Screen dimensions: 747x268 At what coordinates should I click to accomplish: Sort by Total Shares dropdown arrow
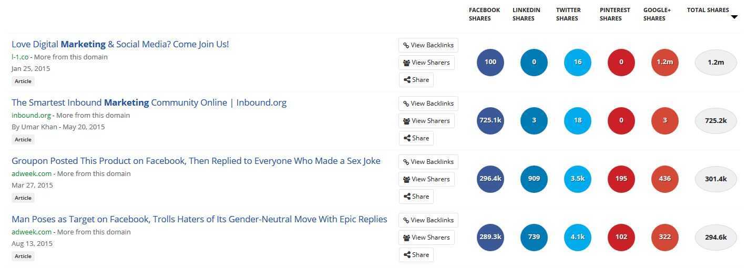[734, 17]
